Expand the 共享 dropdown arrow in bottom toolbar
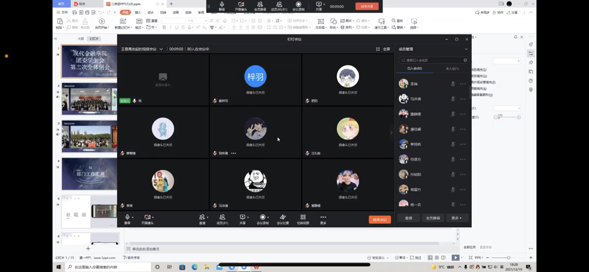This screenshot has width=589, height=272. [x=248, y=218]
